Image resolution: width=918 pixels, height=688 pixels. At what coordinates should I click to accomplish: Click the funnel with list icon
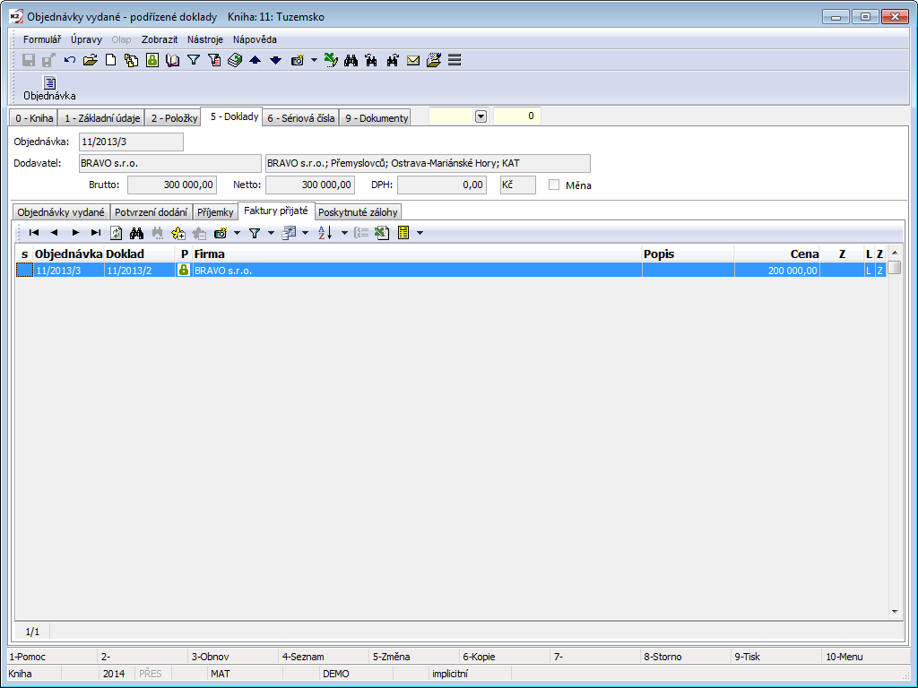(x=214, y=60)
